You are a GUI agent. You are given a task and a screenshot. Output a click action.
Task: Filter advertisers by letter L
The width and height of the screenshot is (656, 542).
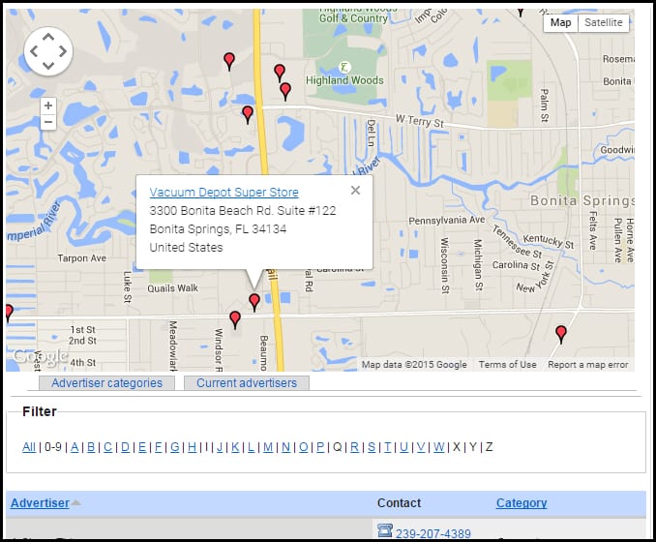251,447
